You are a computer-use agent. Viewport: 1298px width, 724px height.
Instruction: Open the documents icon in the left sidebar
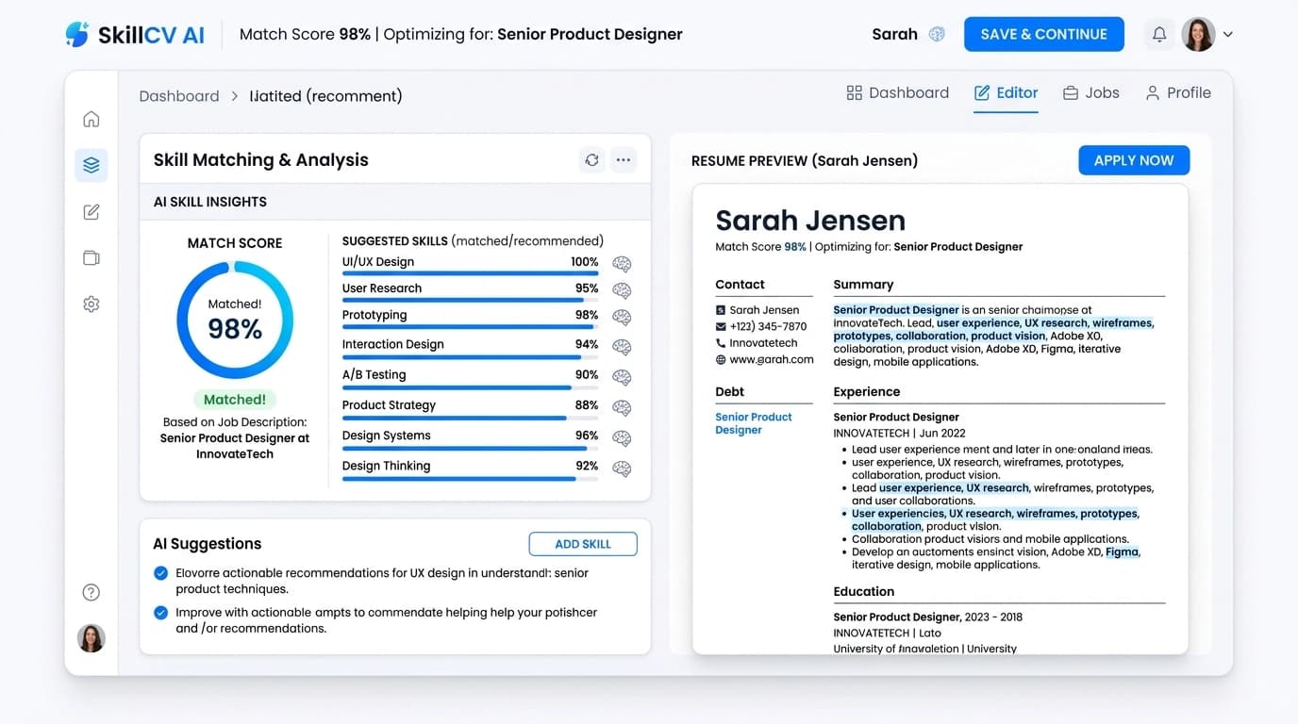pos(91,257)
